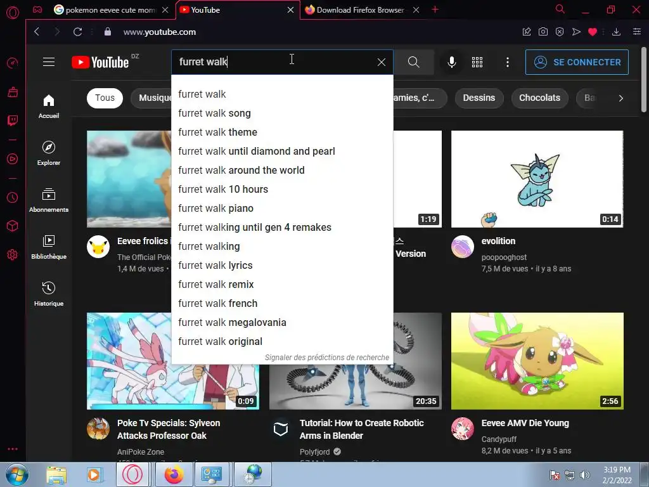The height and width of the screenshot is (487, 649).
Task: Open Easy Setup sliders icon
Action: click(636, 32)
